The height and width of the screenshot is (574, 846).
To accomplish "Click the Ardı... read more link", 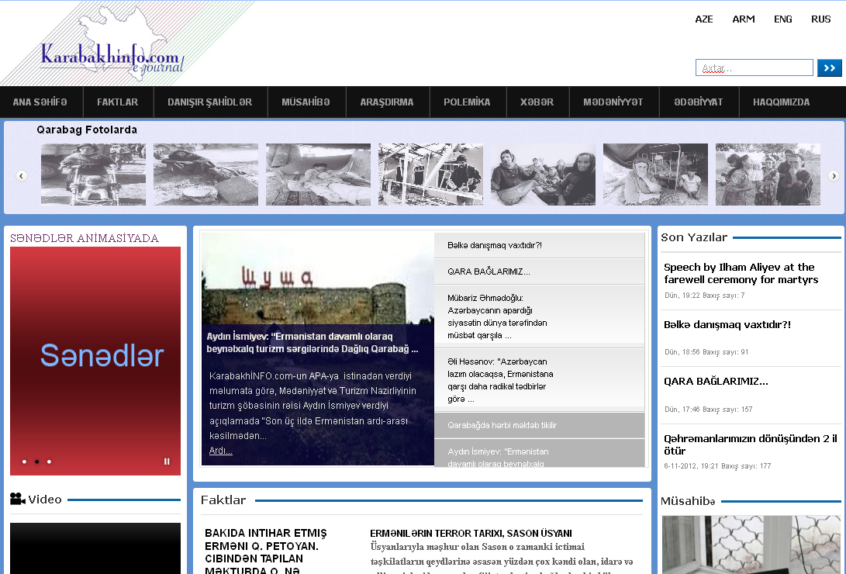I will [x=220, y=451].
